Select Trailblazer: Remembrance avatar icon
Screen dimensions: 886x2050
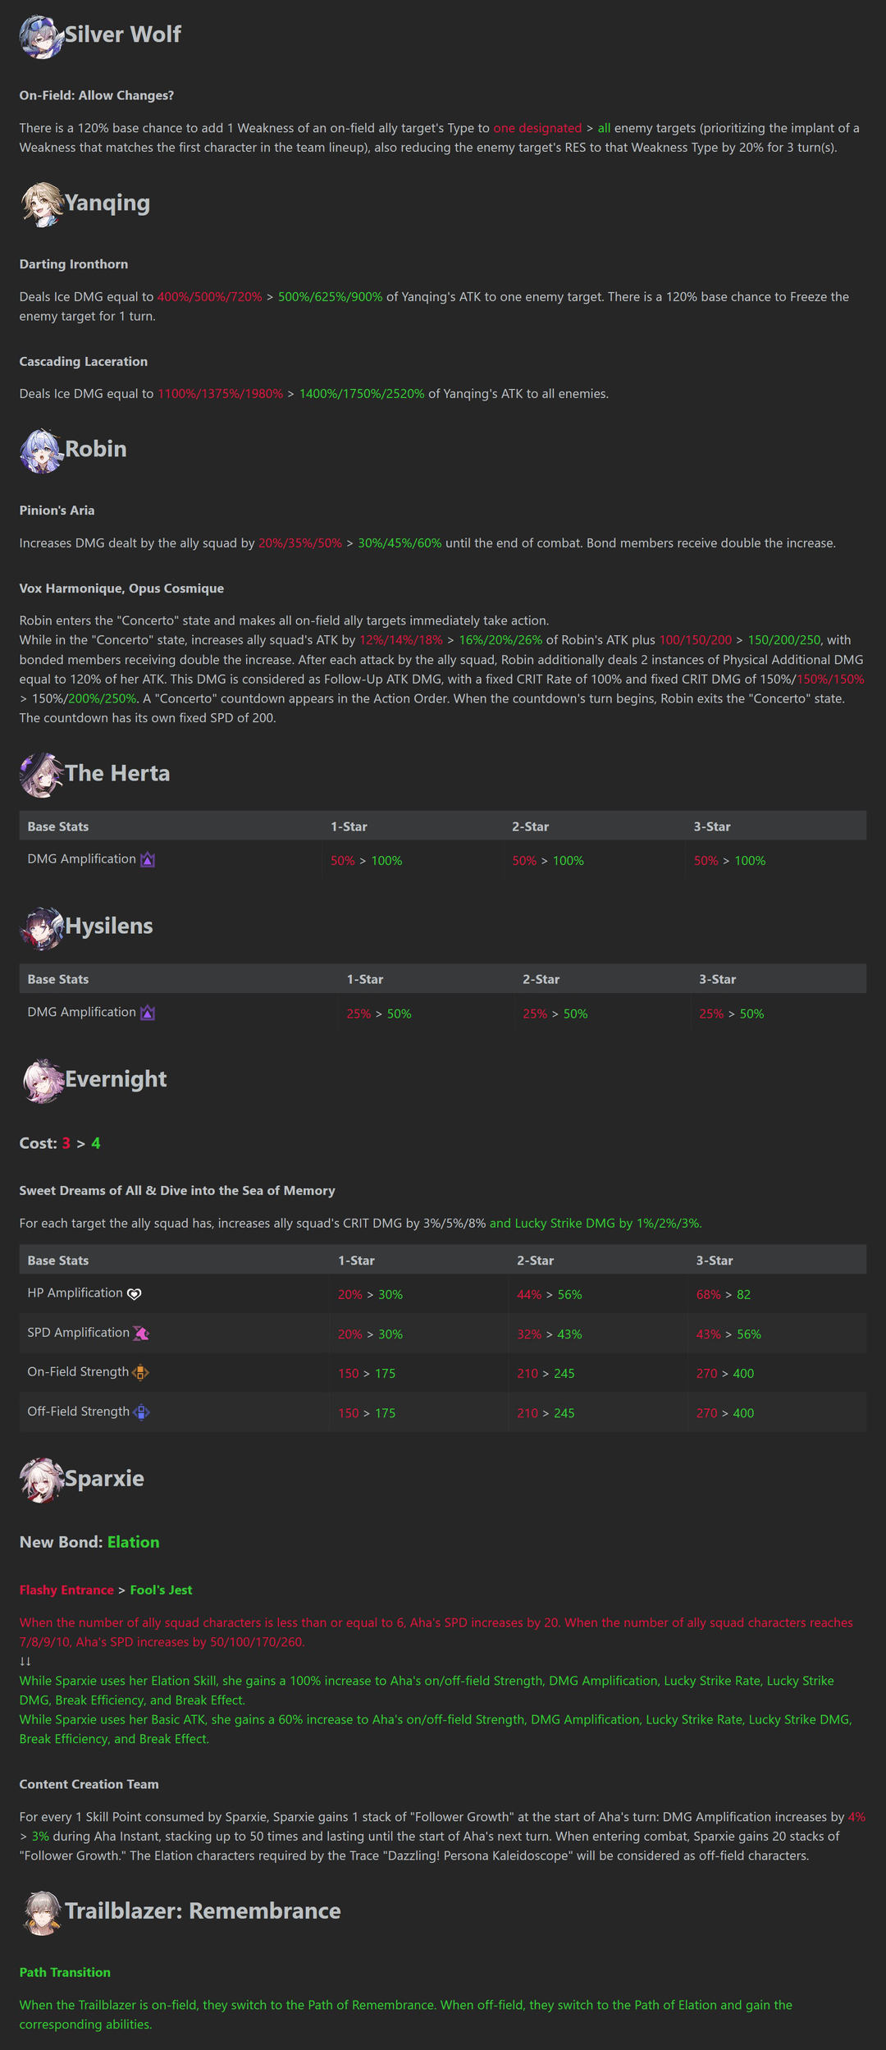click(x=42, y=1913)
